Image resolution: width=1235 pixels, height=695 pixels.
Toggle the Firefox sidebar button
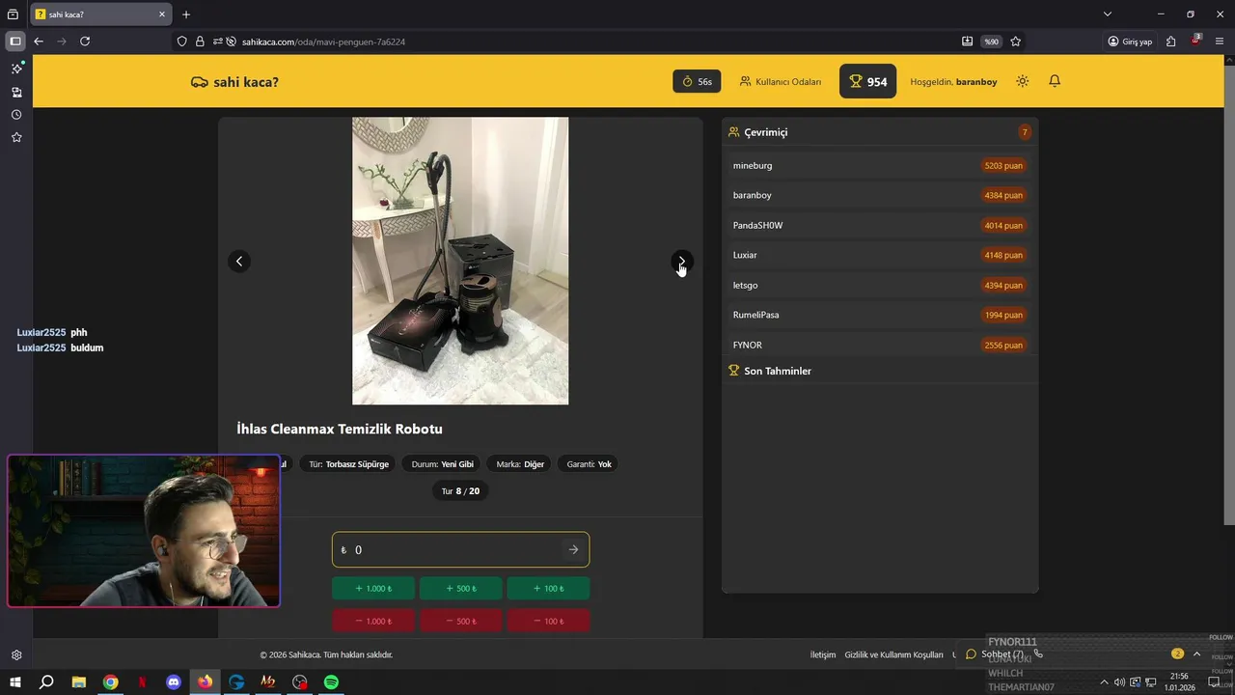(15, 42)
